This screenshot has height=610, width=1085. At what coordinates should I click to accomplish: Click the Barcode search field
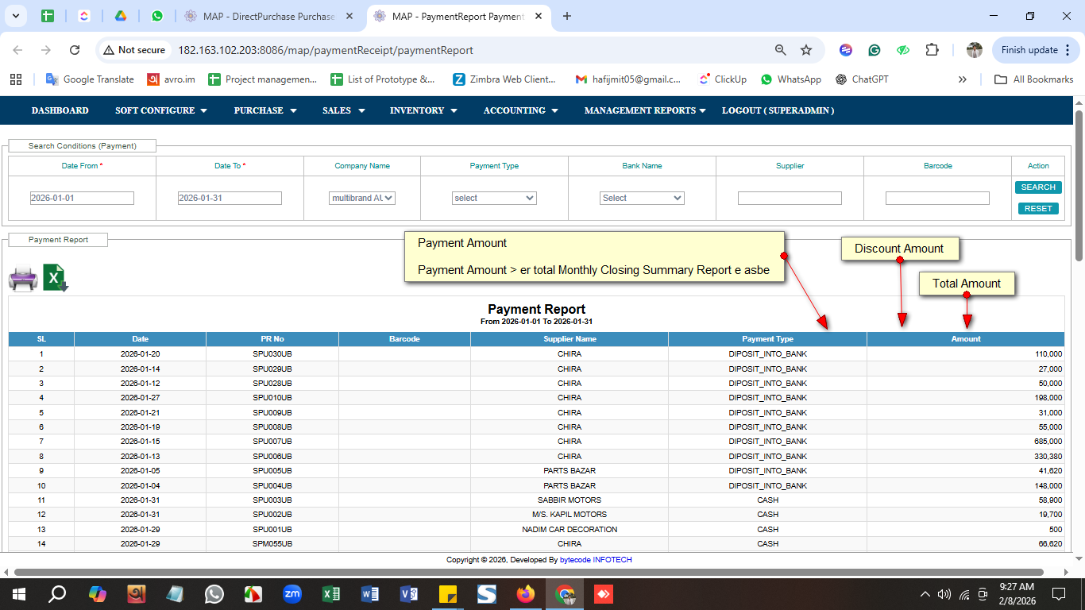[x=937, y=198]
